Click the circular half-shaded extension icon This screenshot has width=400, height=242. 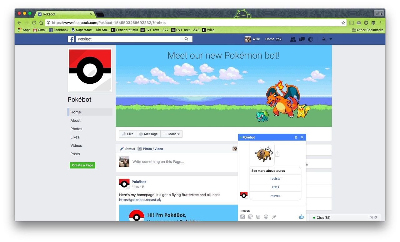pyautogui.click(x=366, y=23)
